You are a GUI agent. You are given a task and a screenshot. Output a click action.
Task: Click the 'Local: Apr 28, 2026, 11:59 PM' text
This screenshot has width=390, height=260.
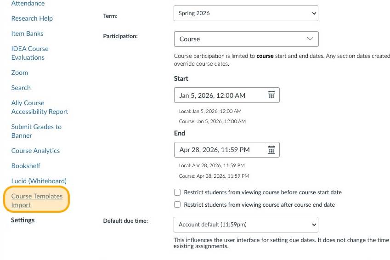[212, 165]
